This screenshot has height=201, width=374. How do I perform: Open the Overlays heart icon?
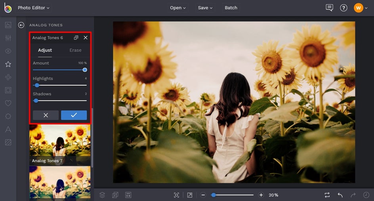[8, 103]
